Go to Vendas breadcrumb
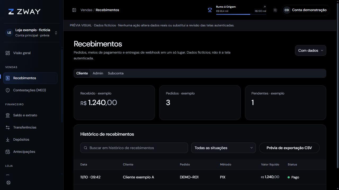Screen dimensions: 339x190 point(86,10)
